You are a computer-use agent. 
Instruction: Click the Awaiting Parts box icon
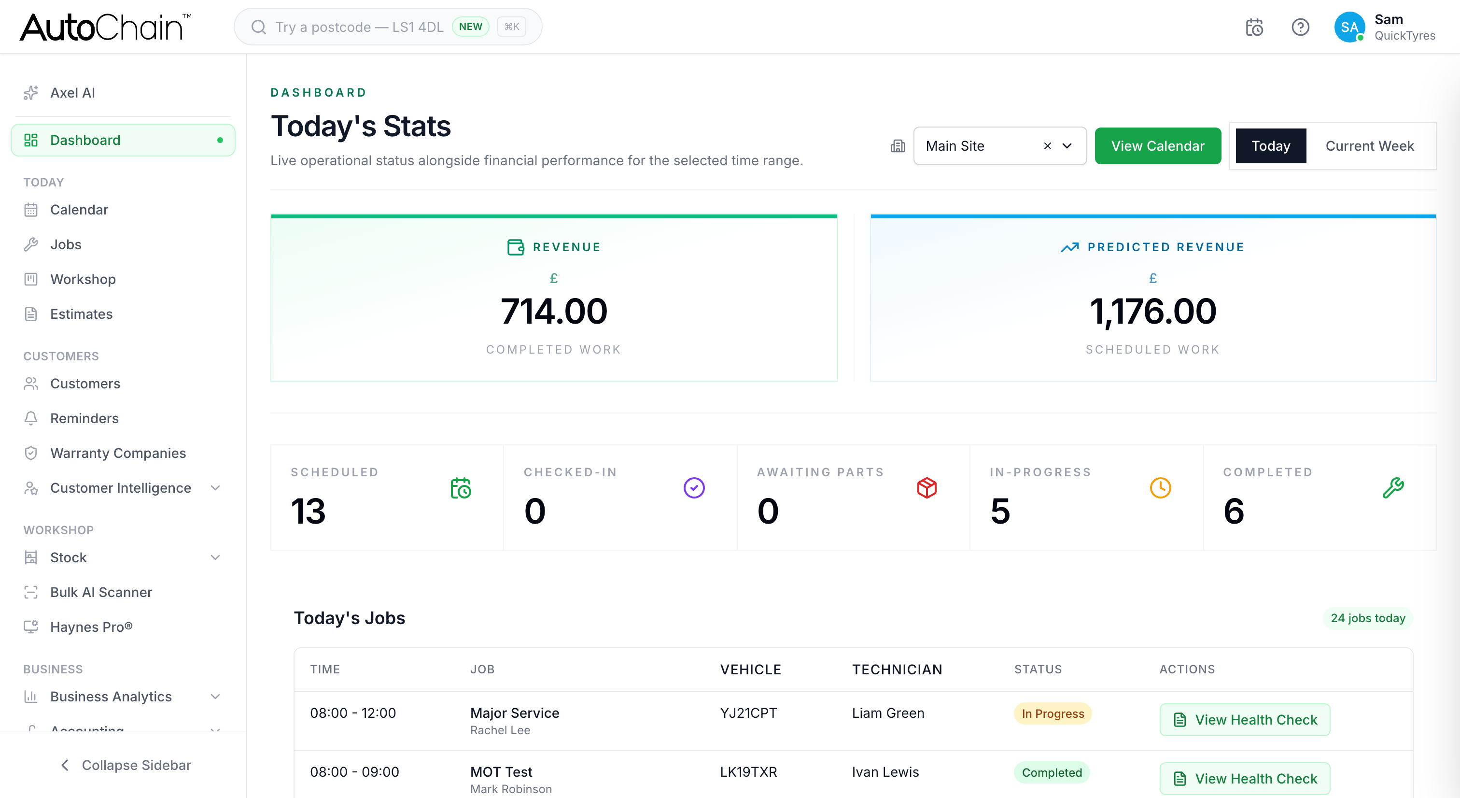click(927, 488)
